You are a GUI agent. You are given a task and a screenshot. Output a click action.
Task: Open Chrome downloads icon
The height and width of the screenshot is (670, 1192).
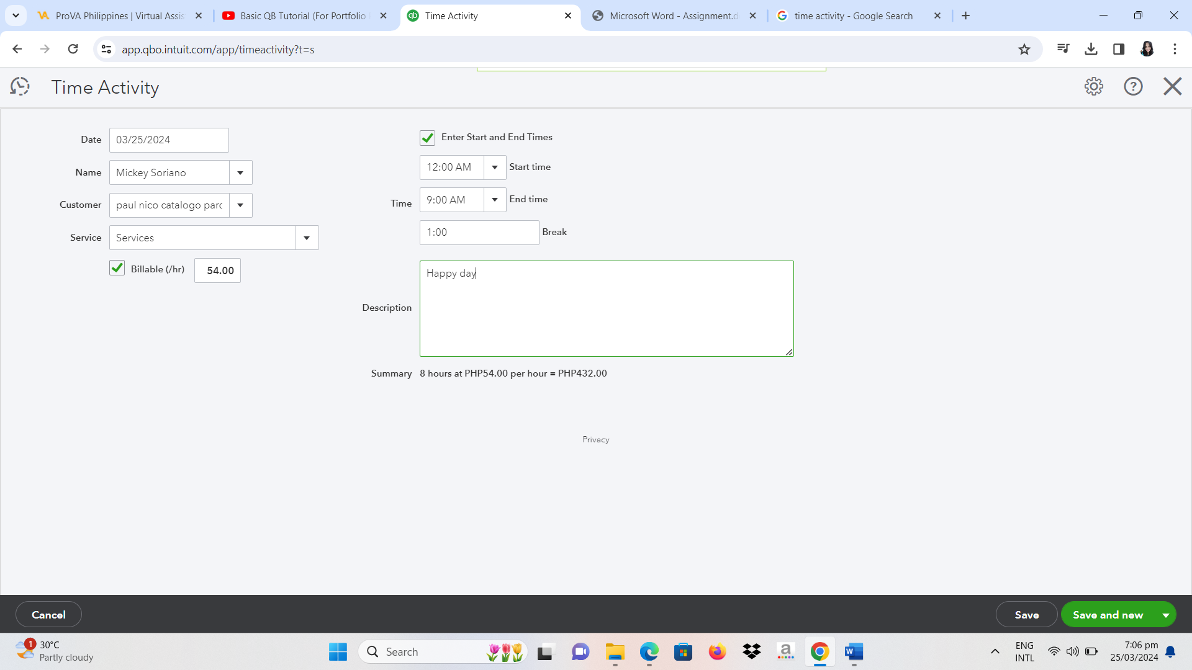tap(1091, 49)
